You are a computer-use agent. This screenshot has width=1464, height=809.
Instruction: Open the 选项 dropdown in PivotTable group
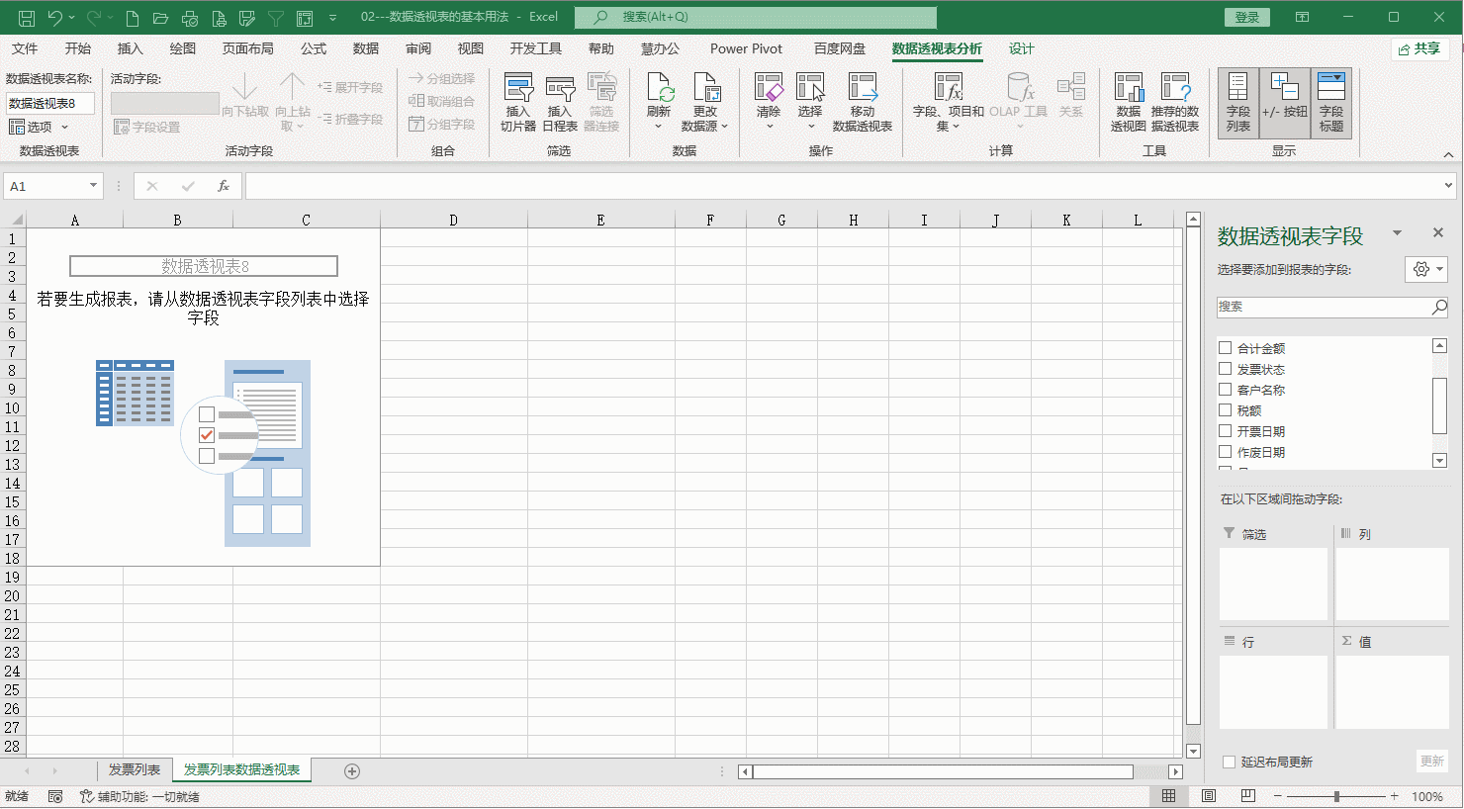pos(39,127)
